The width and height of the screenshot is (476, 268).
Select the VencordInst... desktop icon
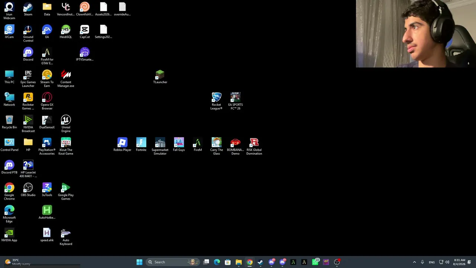(66, 9)
